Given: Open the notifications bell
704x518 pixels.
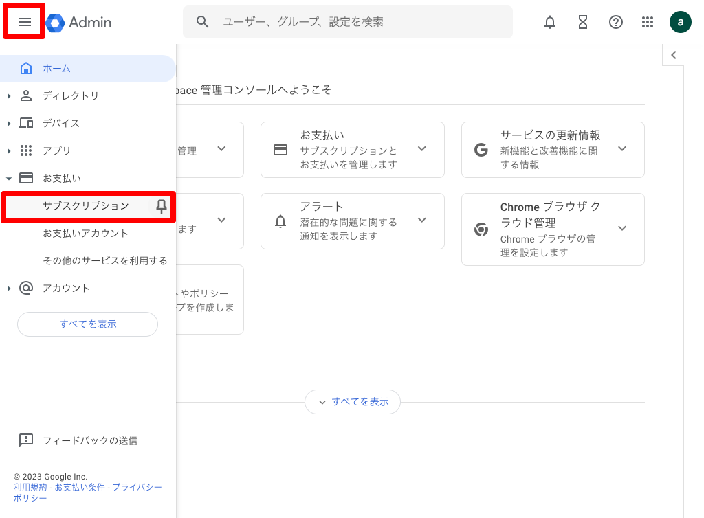Looking at the screenshot, I should click(x=549, y=21).
